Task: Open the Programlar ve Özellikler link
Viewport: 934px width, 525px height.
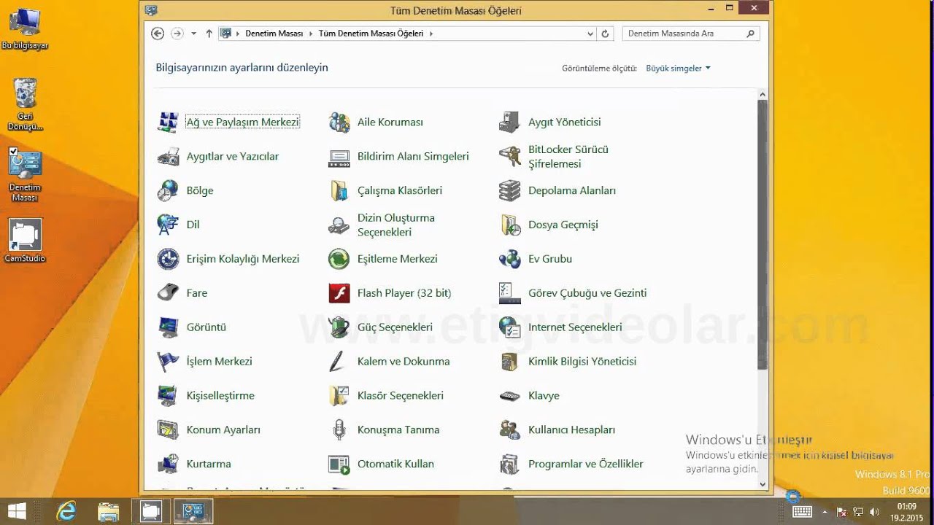Action: tap(586, 464)
